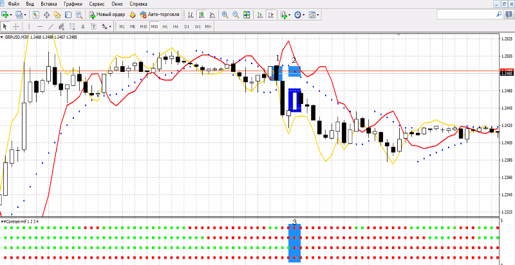
Task: Click the arrows objects icon
Action: [x=104, y=26]
